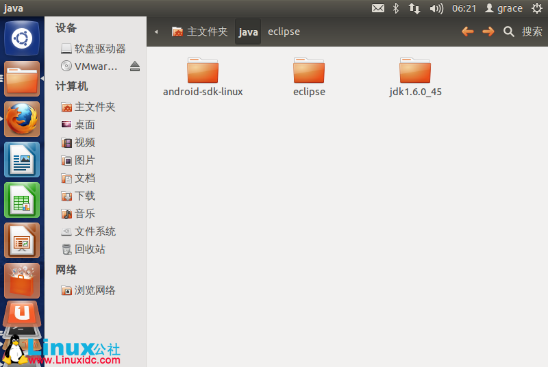Select the java path tab

(248, 31)
